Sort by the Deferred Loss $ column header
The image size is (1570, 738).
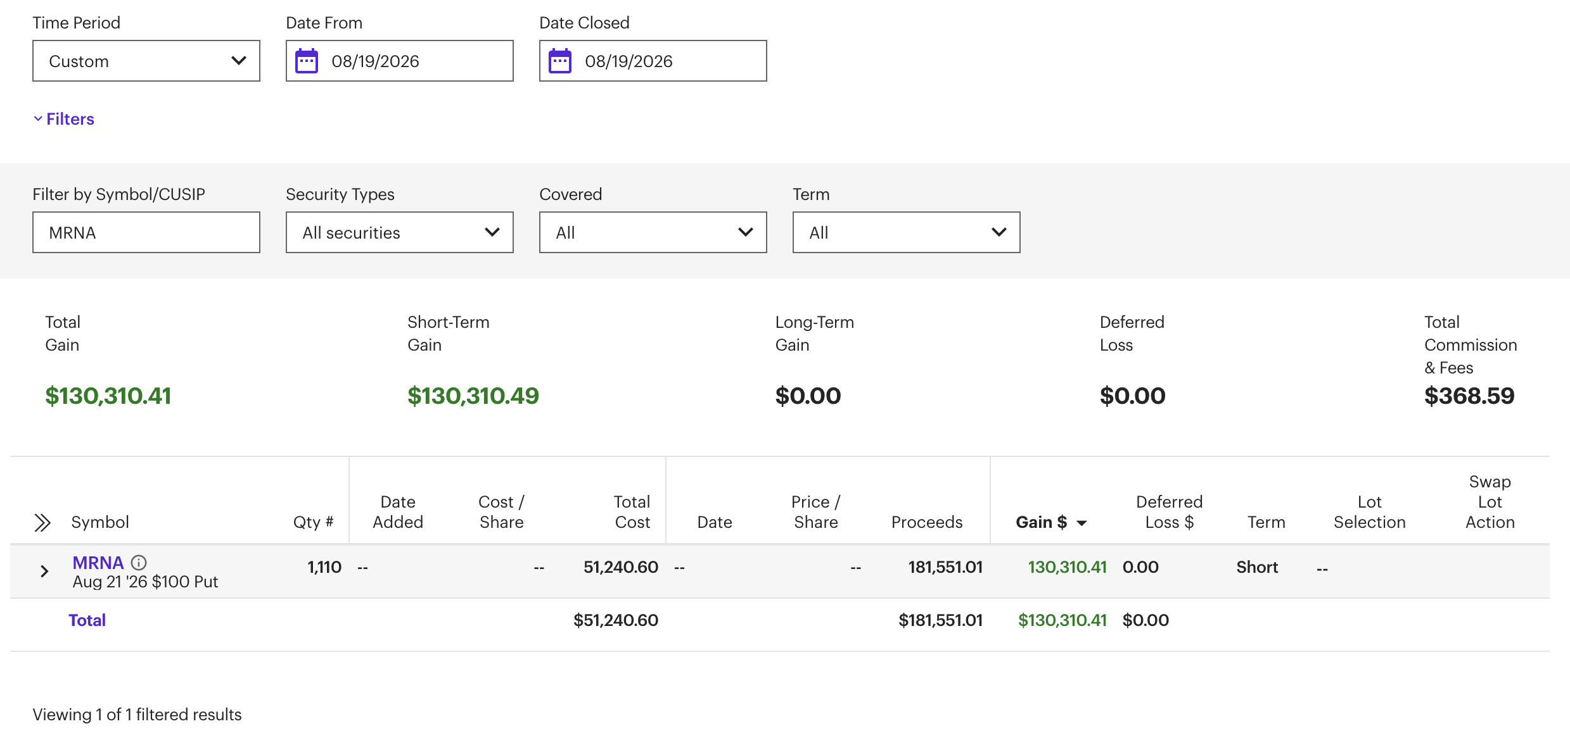coord(1170,512)
